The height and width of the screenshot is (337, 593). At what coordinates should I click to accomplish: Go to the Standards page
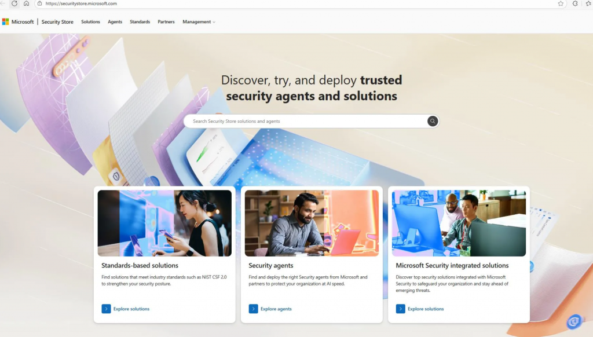coord(140,22)
